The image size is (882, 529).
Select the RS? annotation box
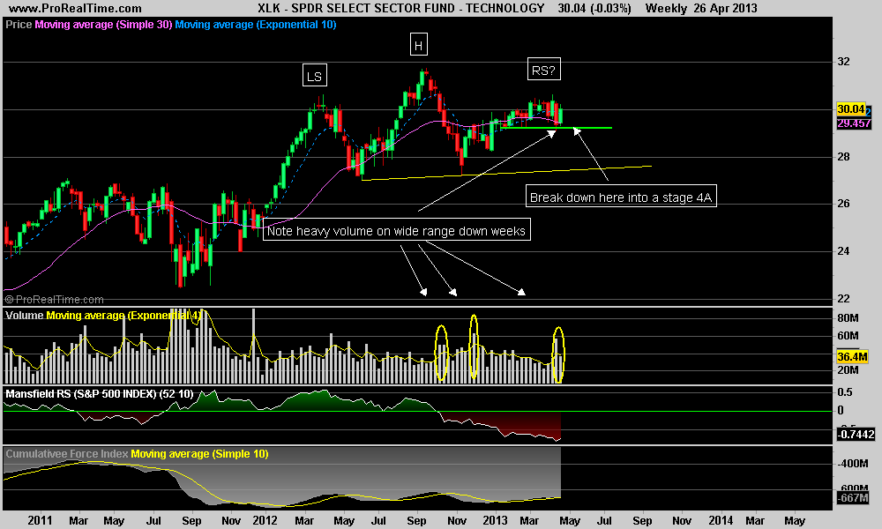(x=544, y=69)
